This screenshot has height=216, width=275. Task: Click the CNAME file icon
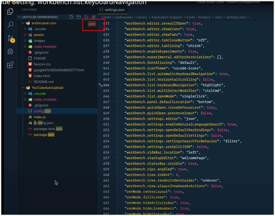[30, 58]
